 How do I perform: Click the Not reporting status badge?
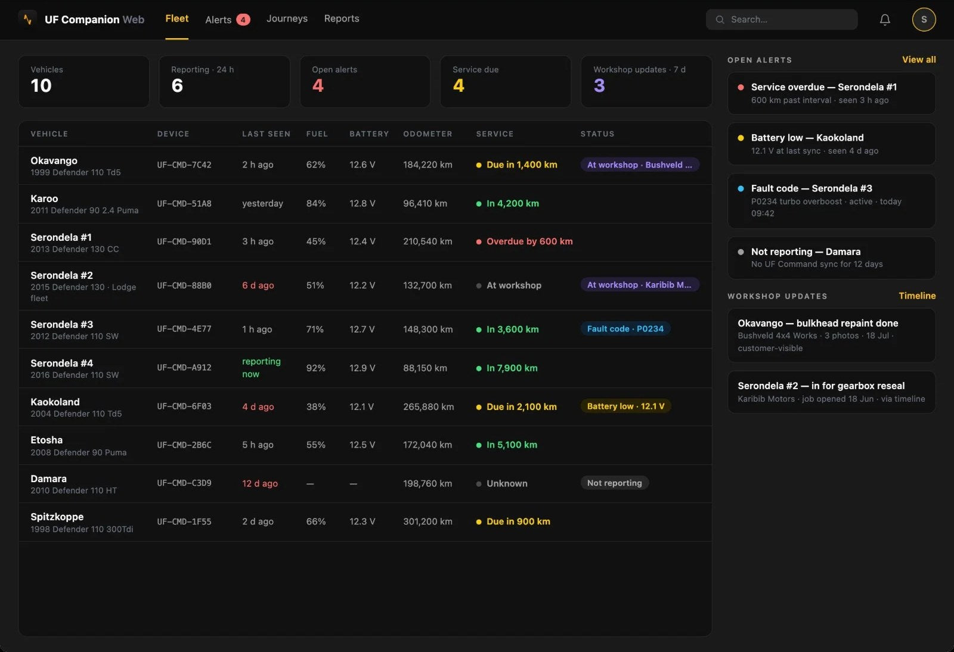(x=615, y=483)
